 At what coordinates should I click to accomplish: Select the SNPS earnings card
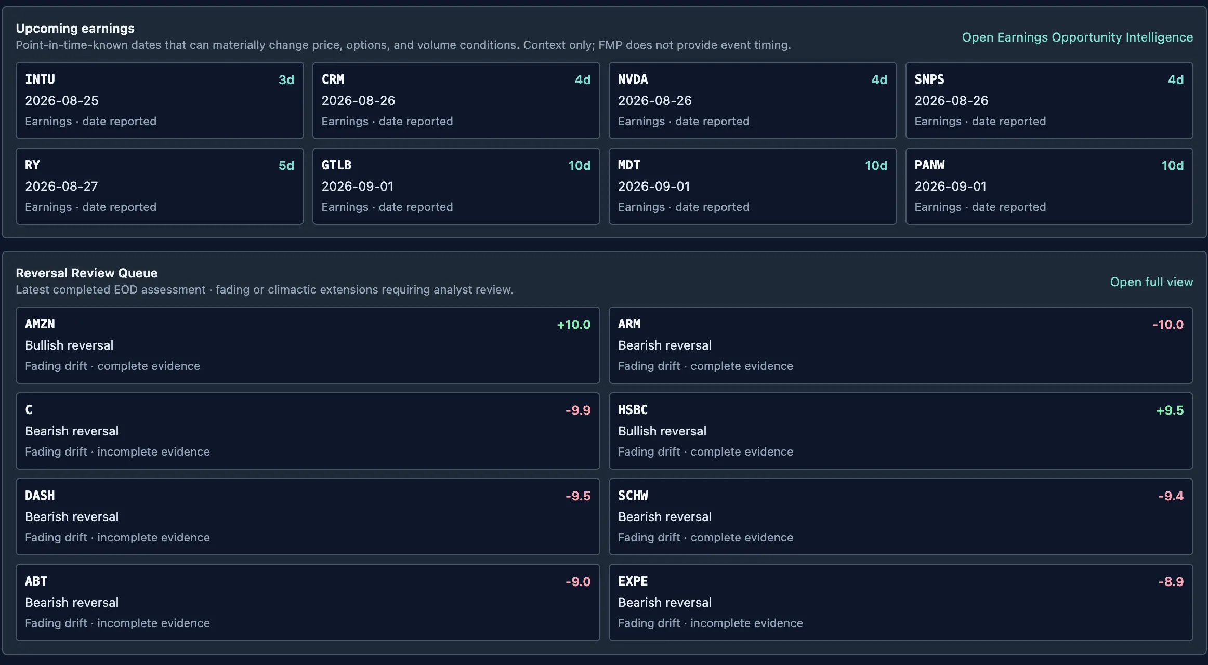pos(1049,100)
